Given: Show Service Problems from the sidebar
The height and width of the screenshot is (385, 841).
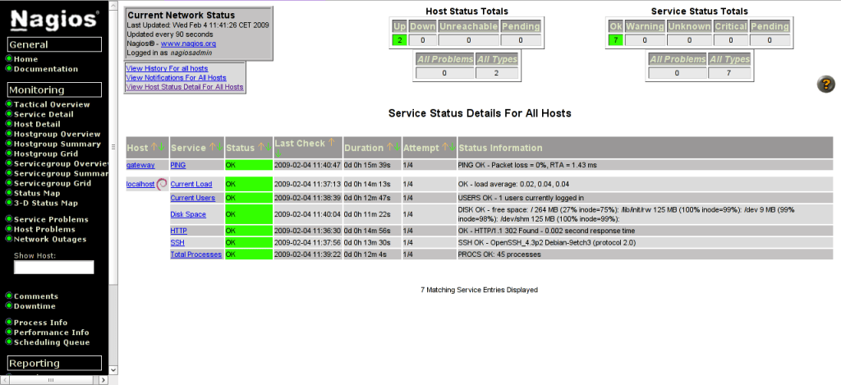Looking at the screenshot, I should click(x=51, y=219).
